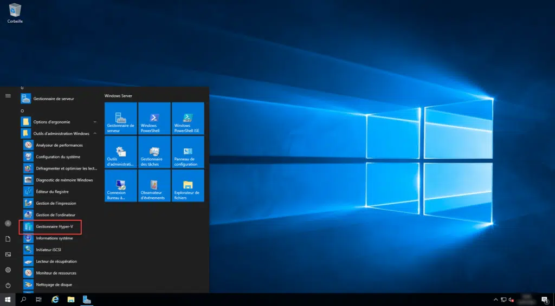Open the Panneau de configuration tile
Screen dimensions: 555x306
[188, 152]
